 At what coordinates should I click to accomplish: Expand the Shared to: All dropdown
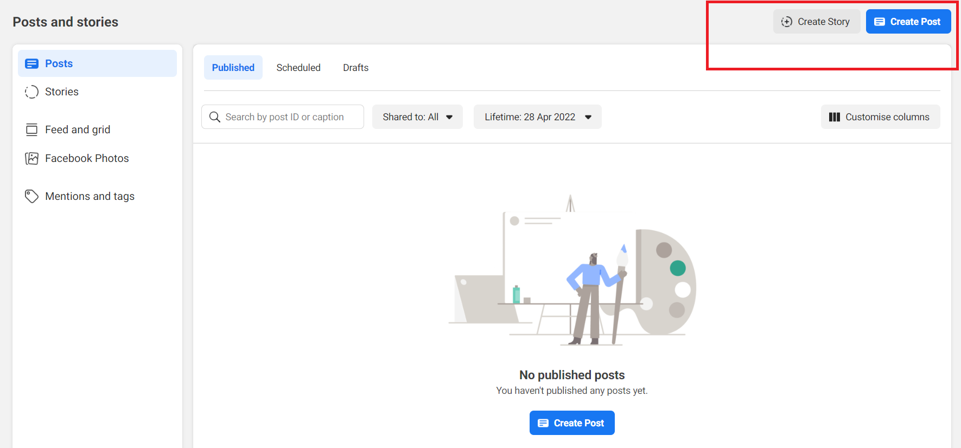[417, 117]
